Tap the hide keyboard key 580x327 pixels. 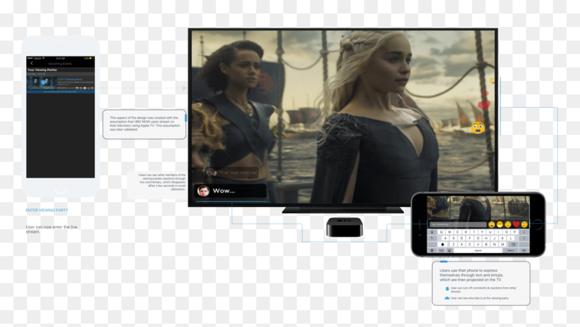click(x=524, y=250)
